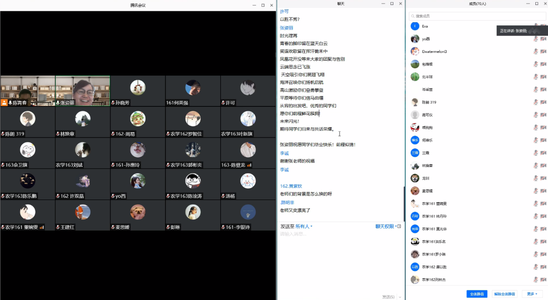
Task: Click the 解除全体静音 unmute all button
Action: (x=504, y=294)
